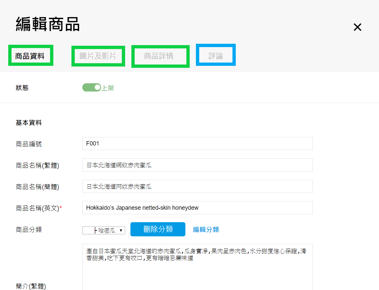Focus the 商品名稱(繁體) text field

point(197,165)
